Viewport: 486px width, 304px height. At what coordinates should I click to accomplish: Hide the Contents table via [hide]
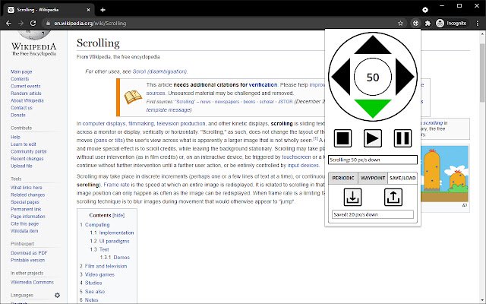[x=118, y=215]
